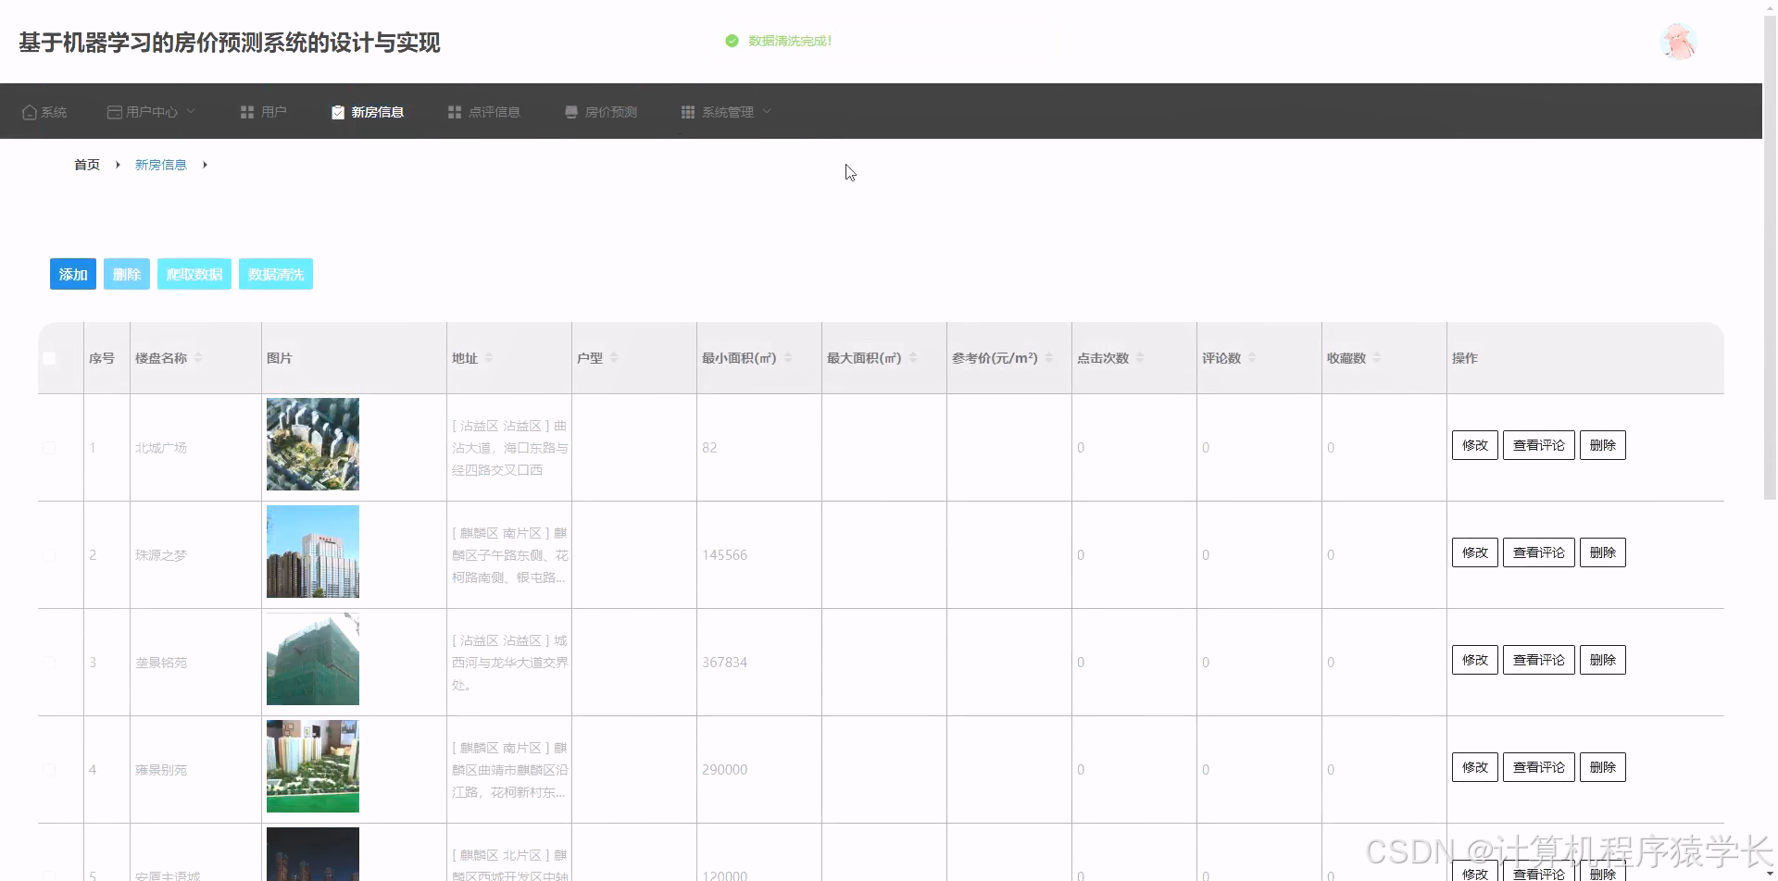Open the 珠源之梦 property thumbnail image

click(x=313, y=552)
